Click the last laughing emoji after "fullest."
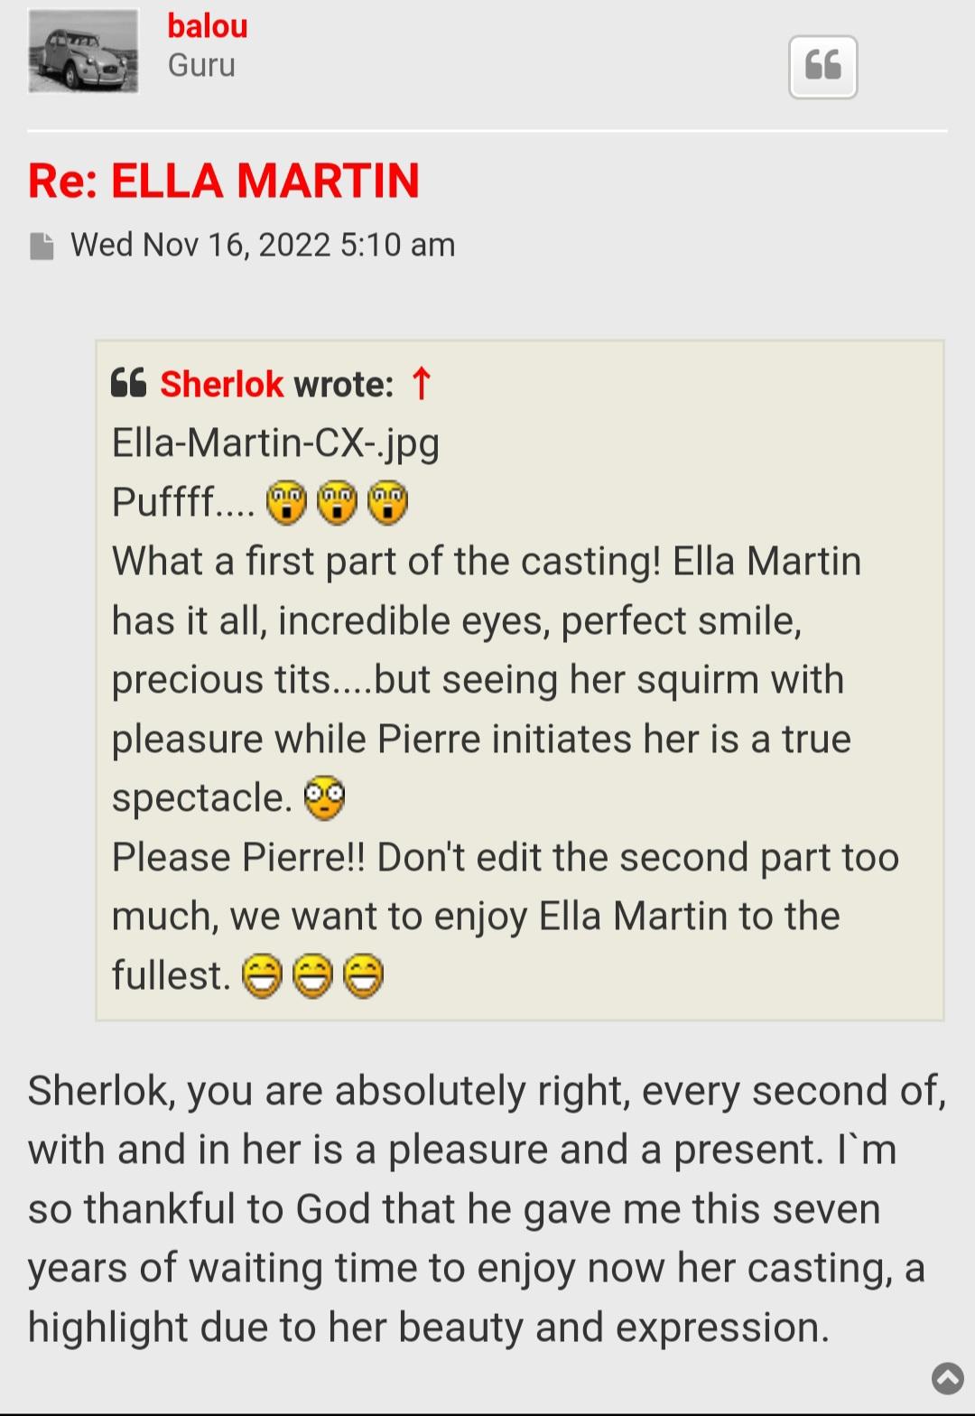The height and width of the screenshot is (1416, 975). click(364, 976)
